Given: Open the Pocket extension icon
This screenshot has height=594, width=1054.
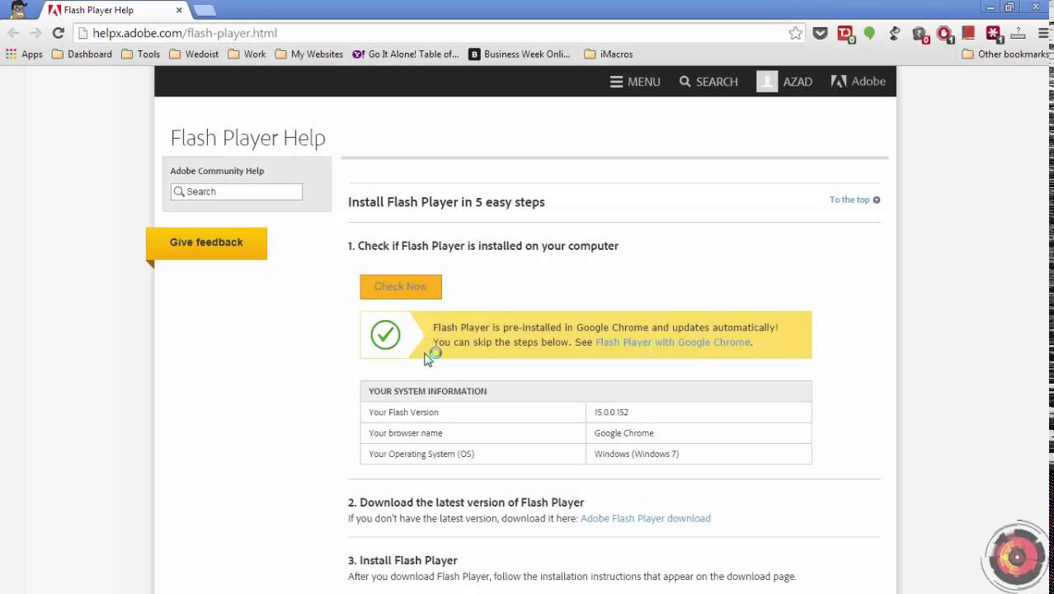Looking at the screenshot, I should 820,33.
